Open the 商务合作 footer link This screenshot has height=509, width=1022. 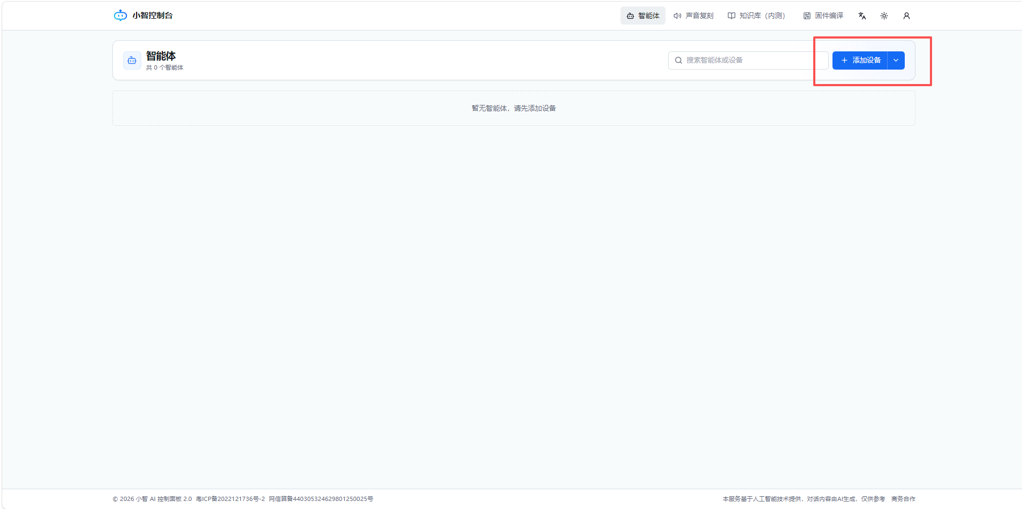(903, 499)
